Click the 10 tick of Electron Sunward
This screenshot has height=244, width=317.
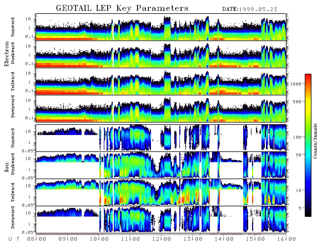(28, 19)
